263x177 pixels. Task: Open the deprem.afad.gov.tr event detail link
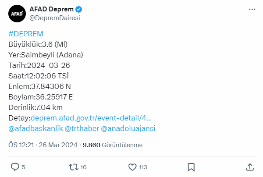pyautogui.click(x=91, y=118)
